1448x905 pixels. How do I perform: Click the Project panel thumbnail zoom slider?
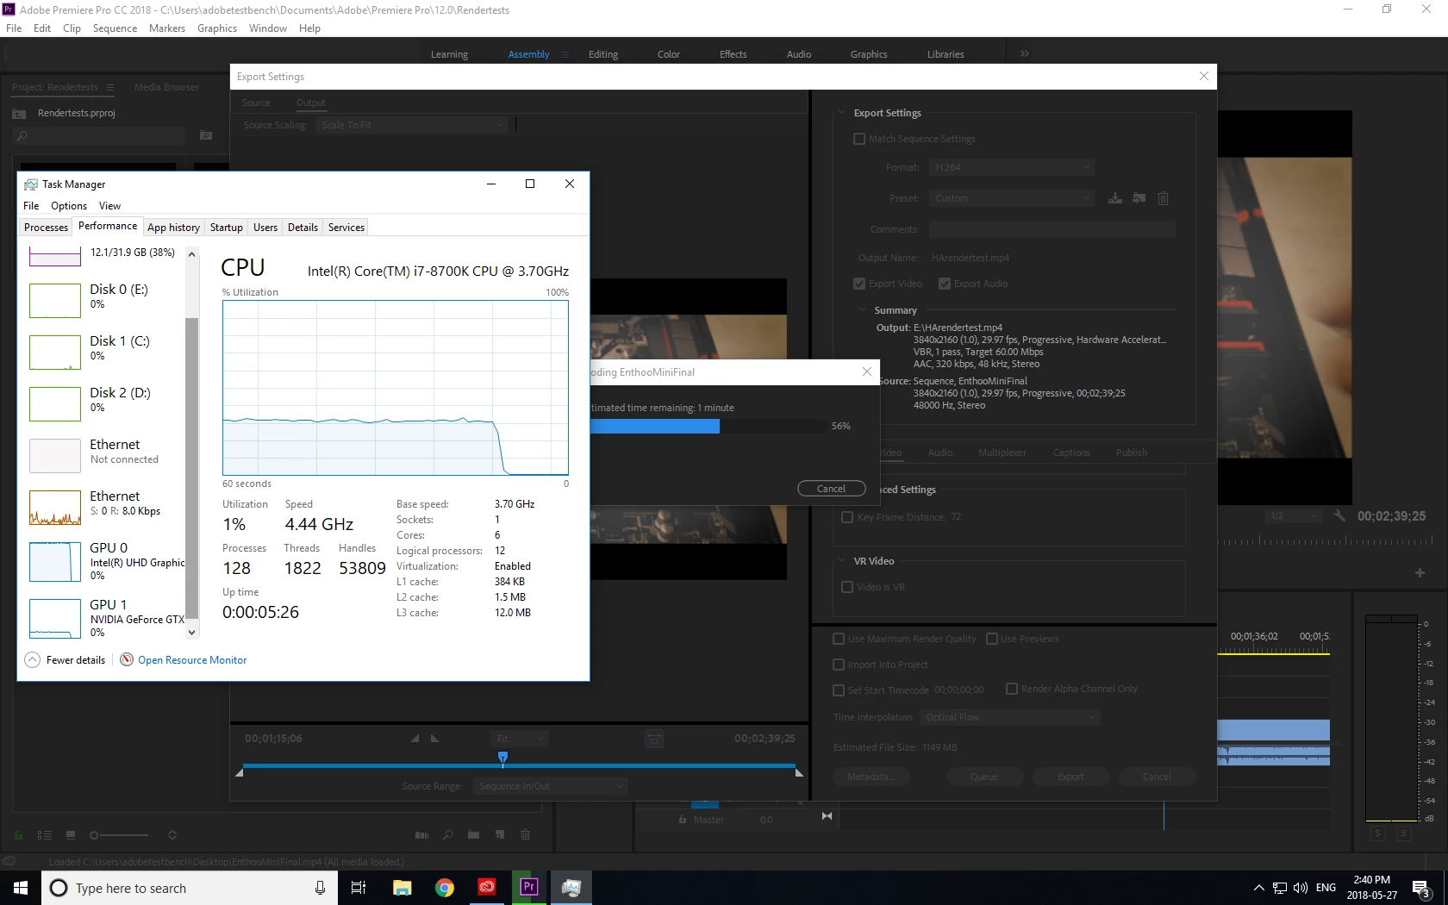pyautogui.click(x=119, y=835)
